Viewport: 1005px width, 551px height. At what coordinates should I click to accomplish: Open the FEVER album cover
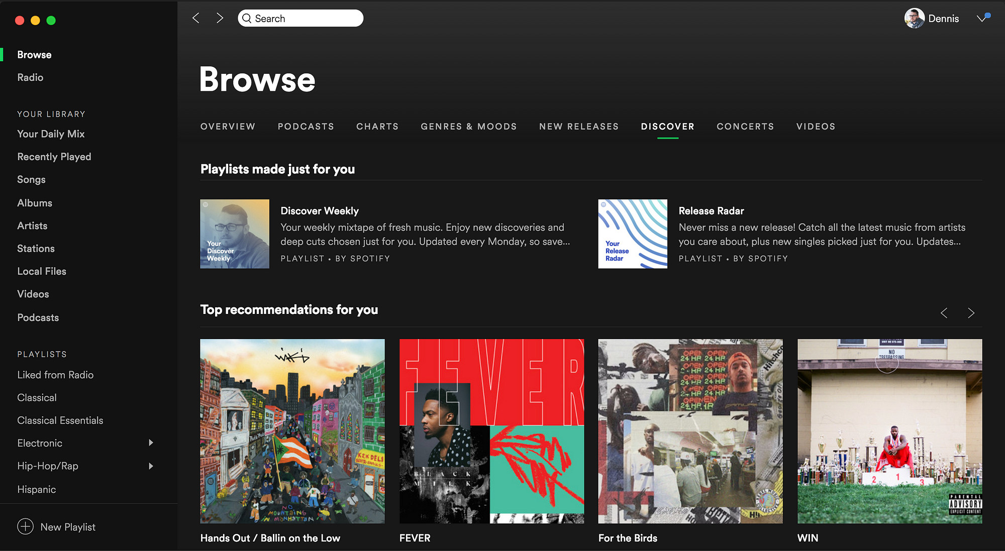coord(491,431)
